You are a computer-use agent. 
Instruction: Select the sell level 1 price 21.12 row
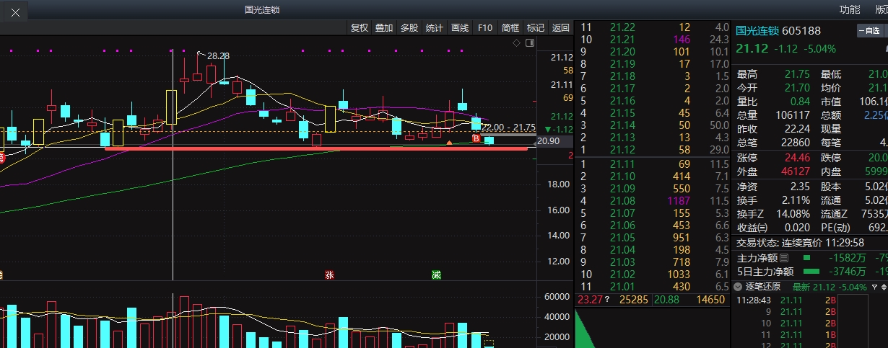[652, 149]
